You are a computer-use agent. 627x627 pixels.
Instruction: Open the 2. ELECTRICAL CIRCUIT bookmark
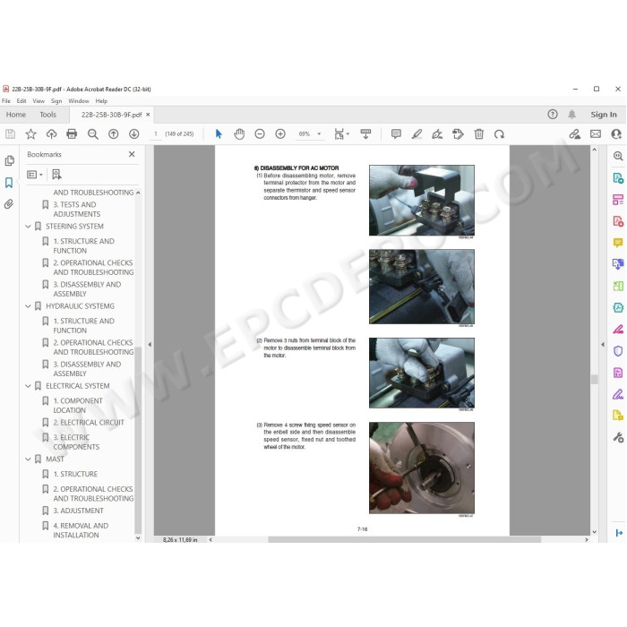pyautogui.click(x=89, y=423)
